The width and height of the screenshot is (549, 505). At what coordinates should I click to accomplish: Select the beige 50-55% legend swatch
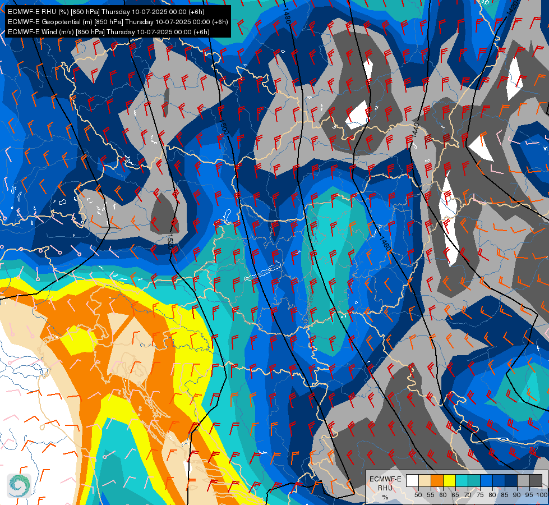coord(425,480)
